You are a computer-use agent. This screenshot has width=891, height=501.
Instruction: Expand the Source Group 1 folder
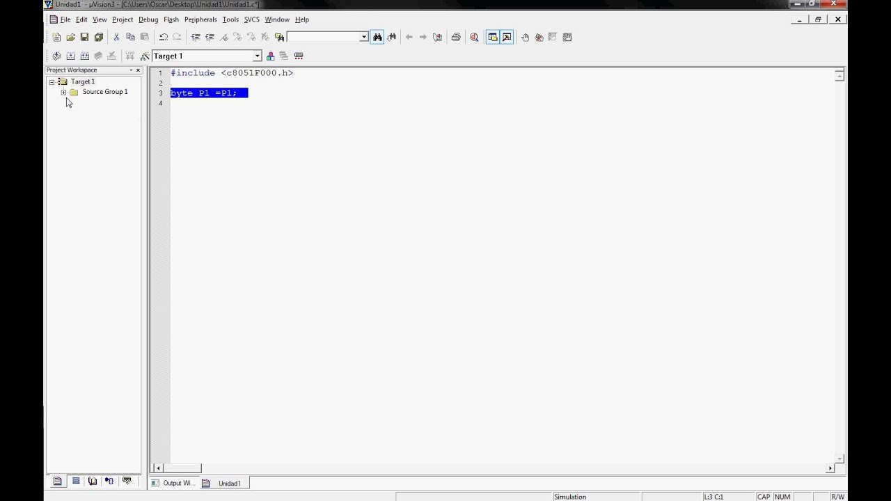point(63,92)
